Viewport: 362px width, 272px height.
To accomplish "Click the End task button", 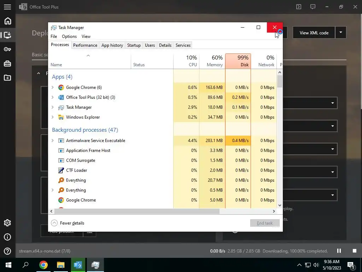I will pyautogui.click(x=265, y=223).
